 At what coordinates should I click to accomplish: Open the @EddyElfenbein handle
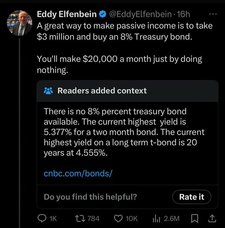click(140, 14)
